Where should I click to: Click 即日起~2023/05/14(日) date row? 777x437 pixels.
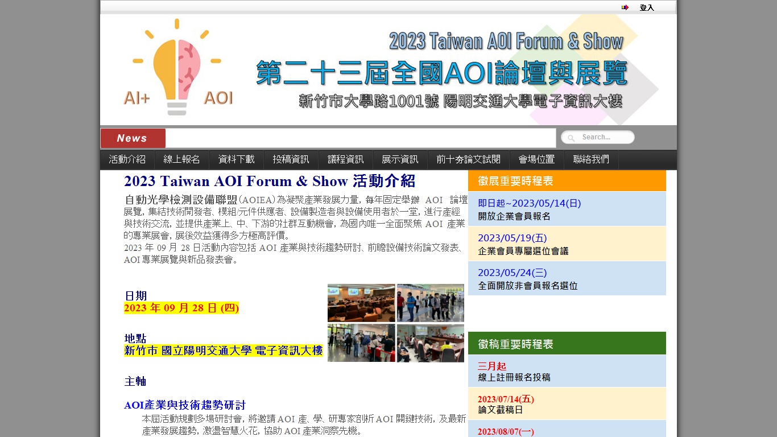pyautogui.click(x=530, y=203)
